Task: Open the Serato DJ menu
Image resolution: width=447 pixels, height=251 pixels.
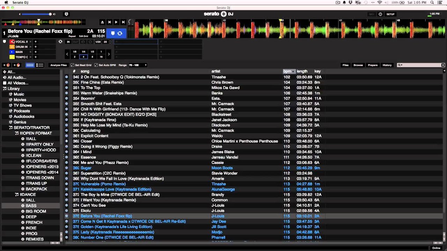Action: pos(20,2)
